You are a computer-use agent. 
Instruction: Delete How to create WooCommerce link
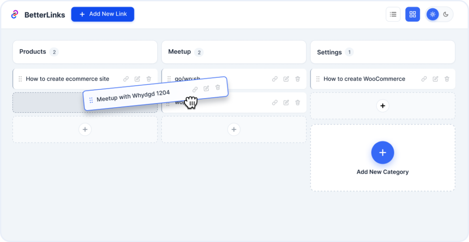[x=447, y=79]
